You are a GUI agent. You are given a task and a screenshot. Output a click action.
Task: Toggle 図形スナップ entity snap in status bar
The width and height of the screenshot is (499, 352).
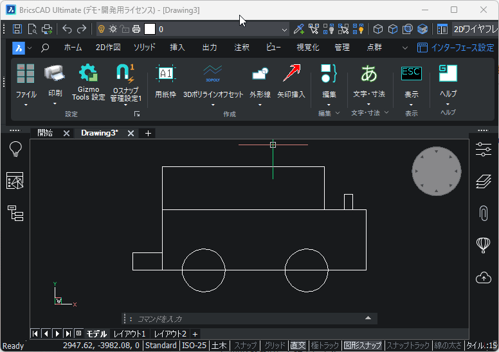point(363,346)
